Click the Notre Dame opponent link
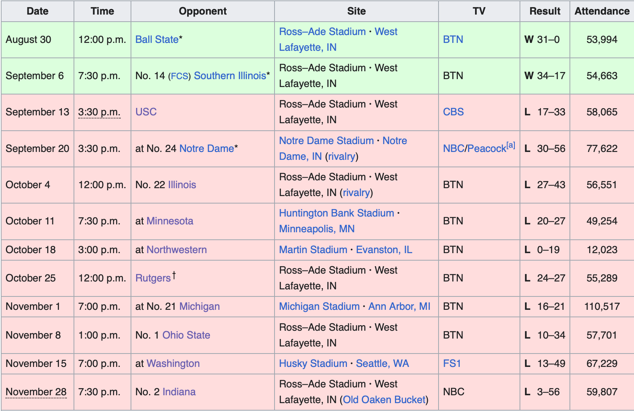634x411 pixels. click(x=207, y=148)
